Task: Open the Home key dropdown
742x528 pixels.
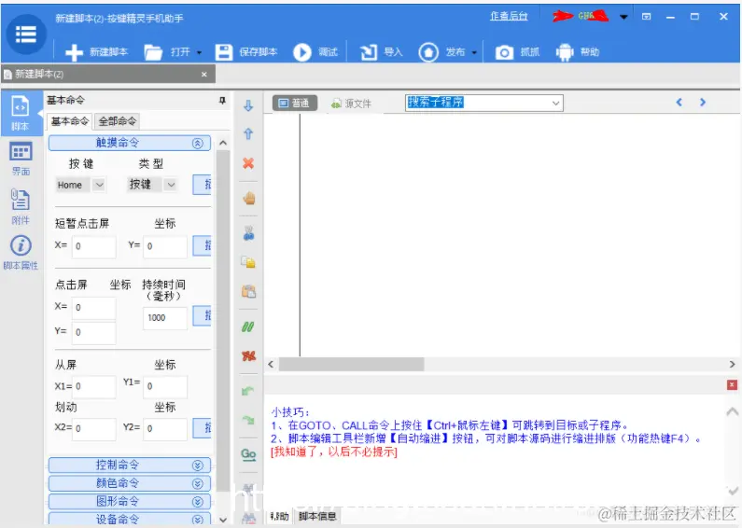Action: click(99, 185)
